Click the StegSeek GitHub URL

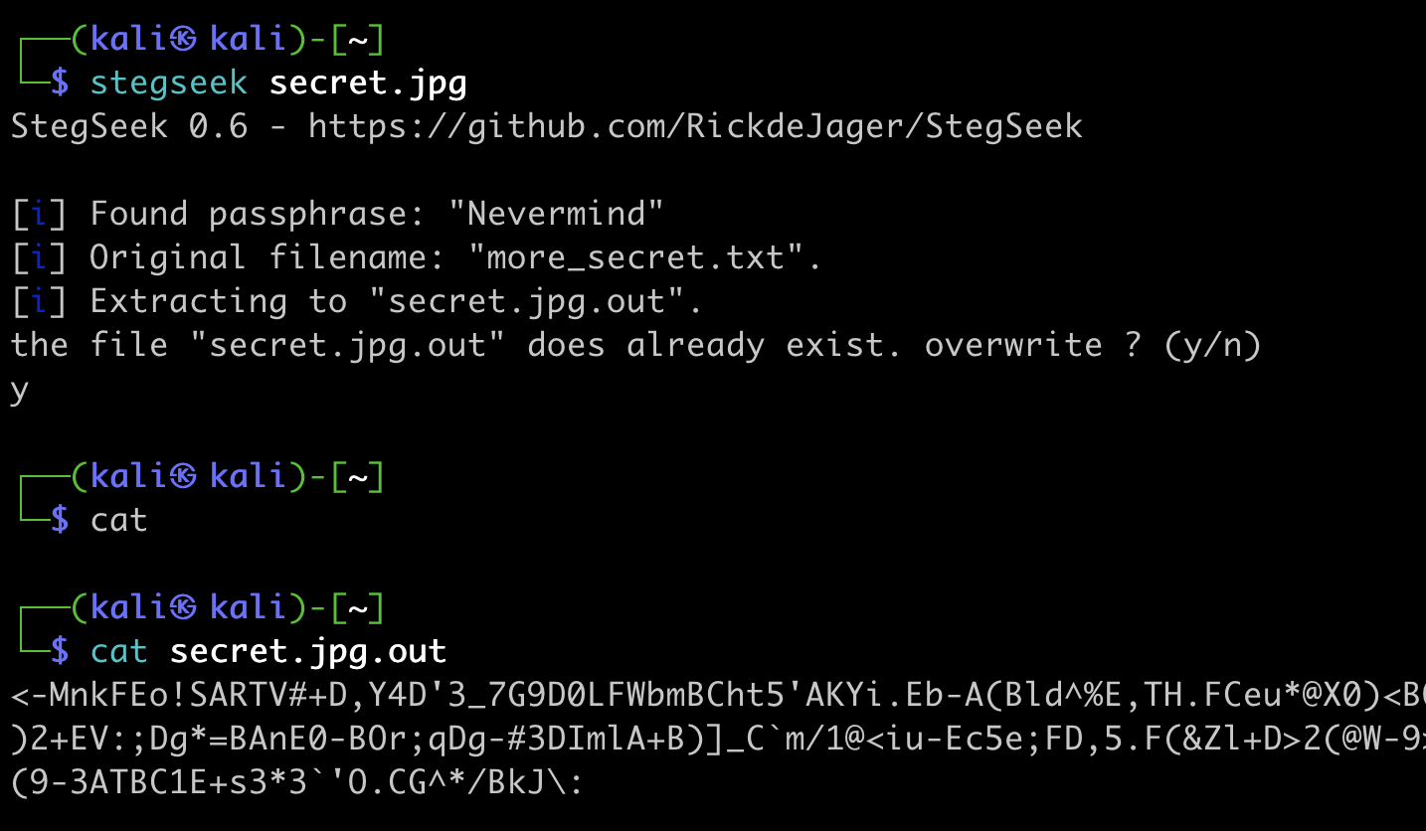click(695, 126)
